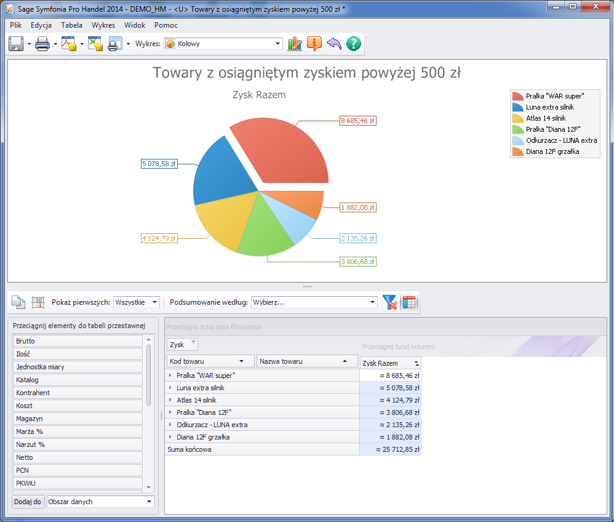Click the Dodaj do button
The height and width of the screenshot is (522, 614).
click(28, 502)
